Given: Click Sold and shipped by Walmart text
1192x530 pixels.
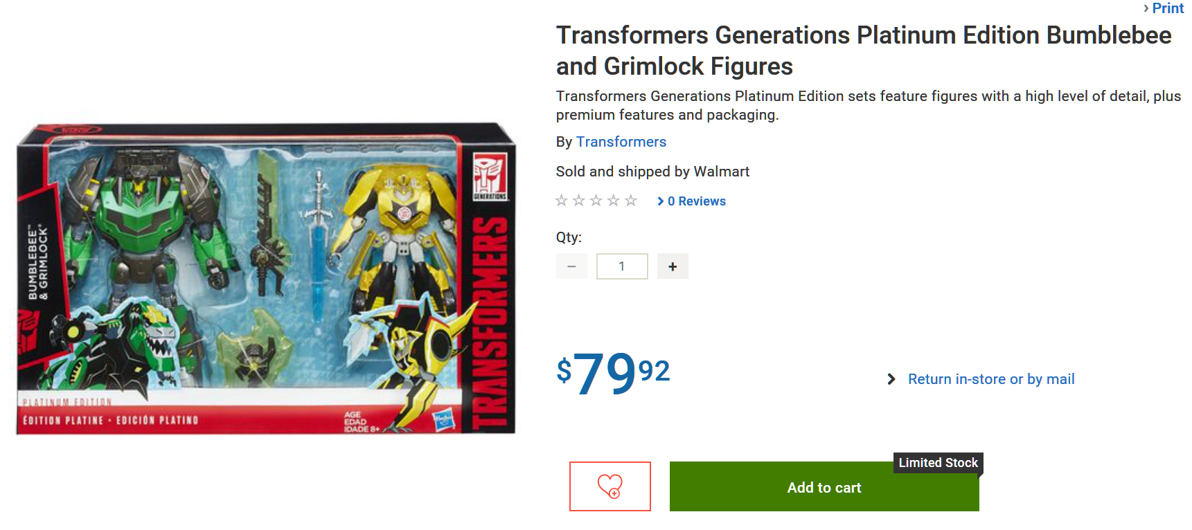Looking at the screenshot, I should tap(652, 172).
